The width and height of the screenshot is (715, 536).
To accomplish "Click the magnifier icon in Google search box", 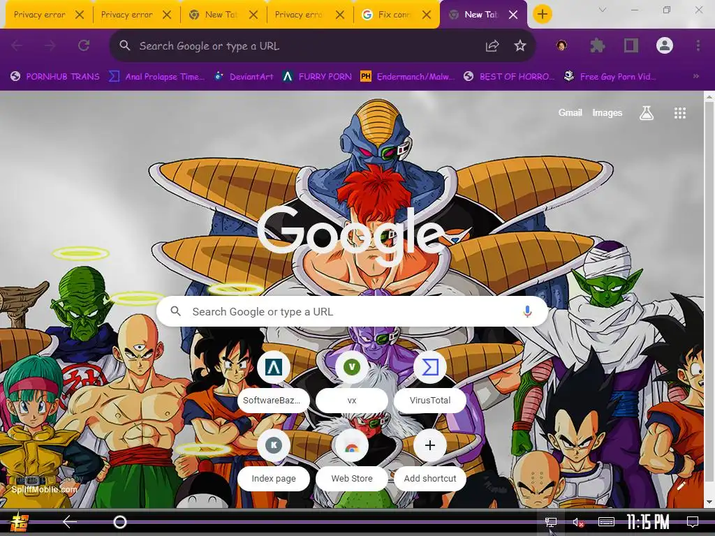I will 175,311.
